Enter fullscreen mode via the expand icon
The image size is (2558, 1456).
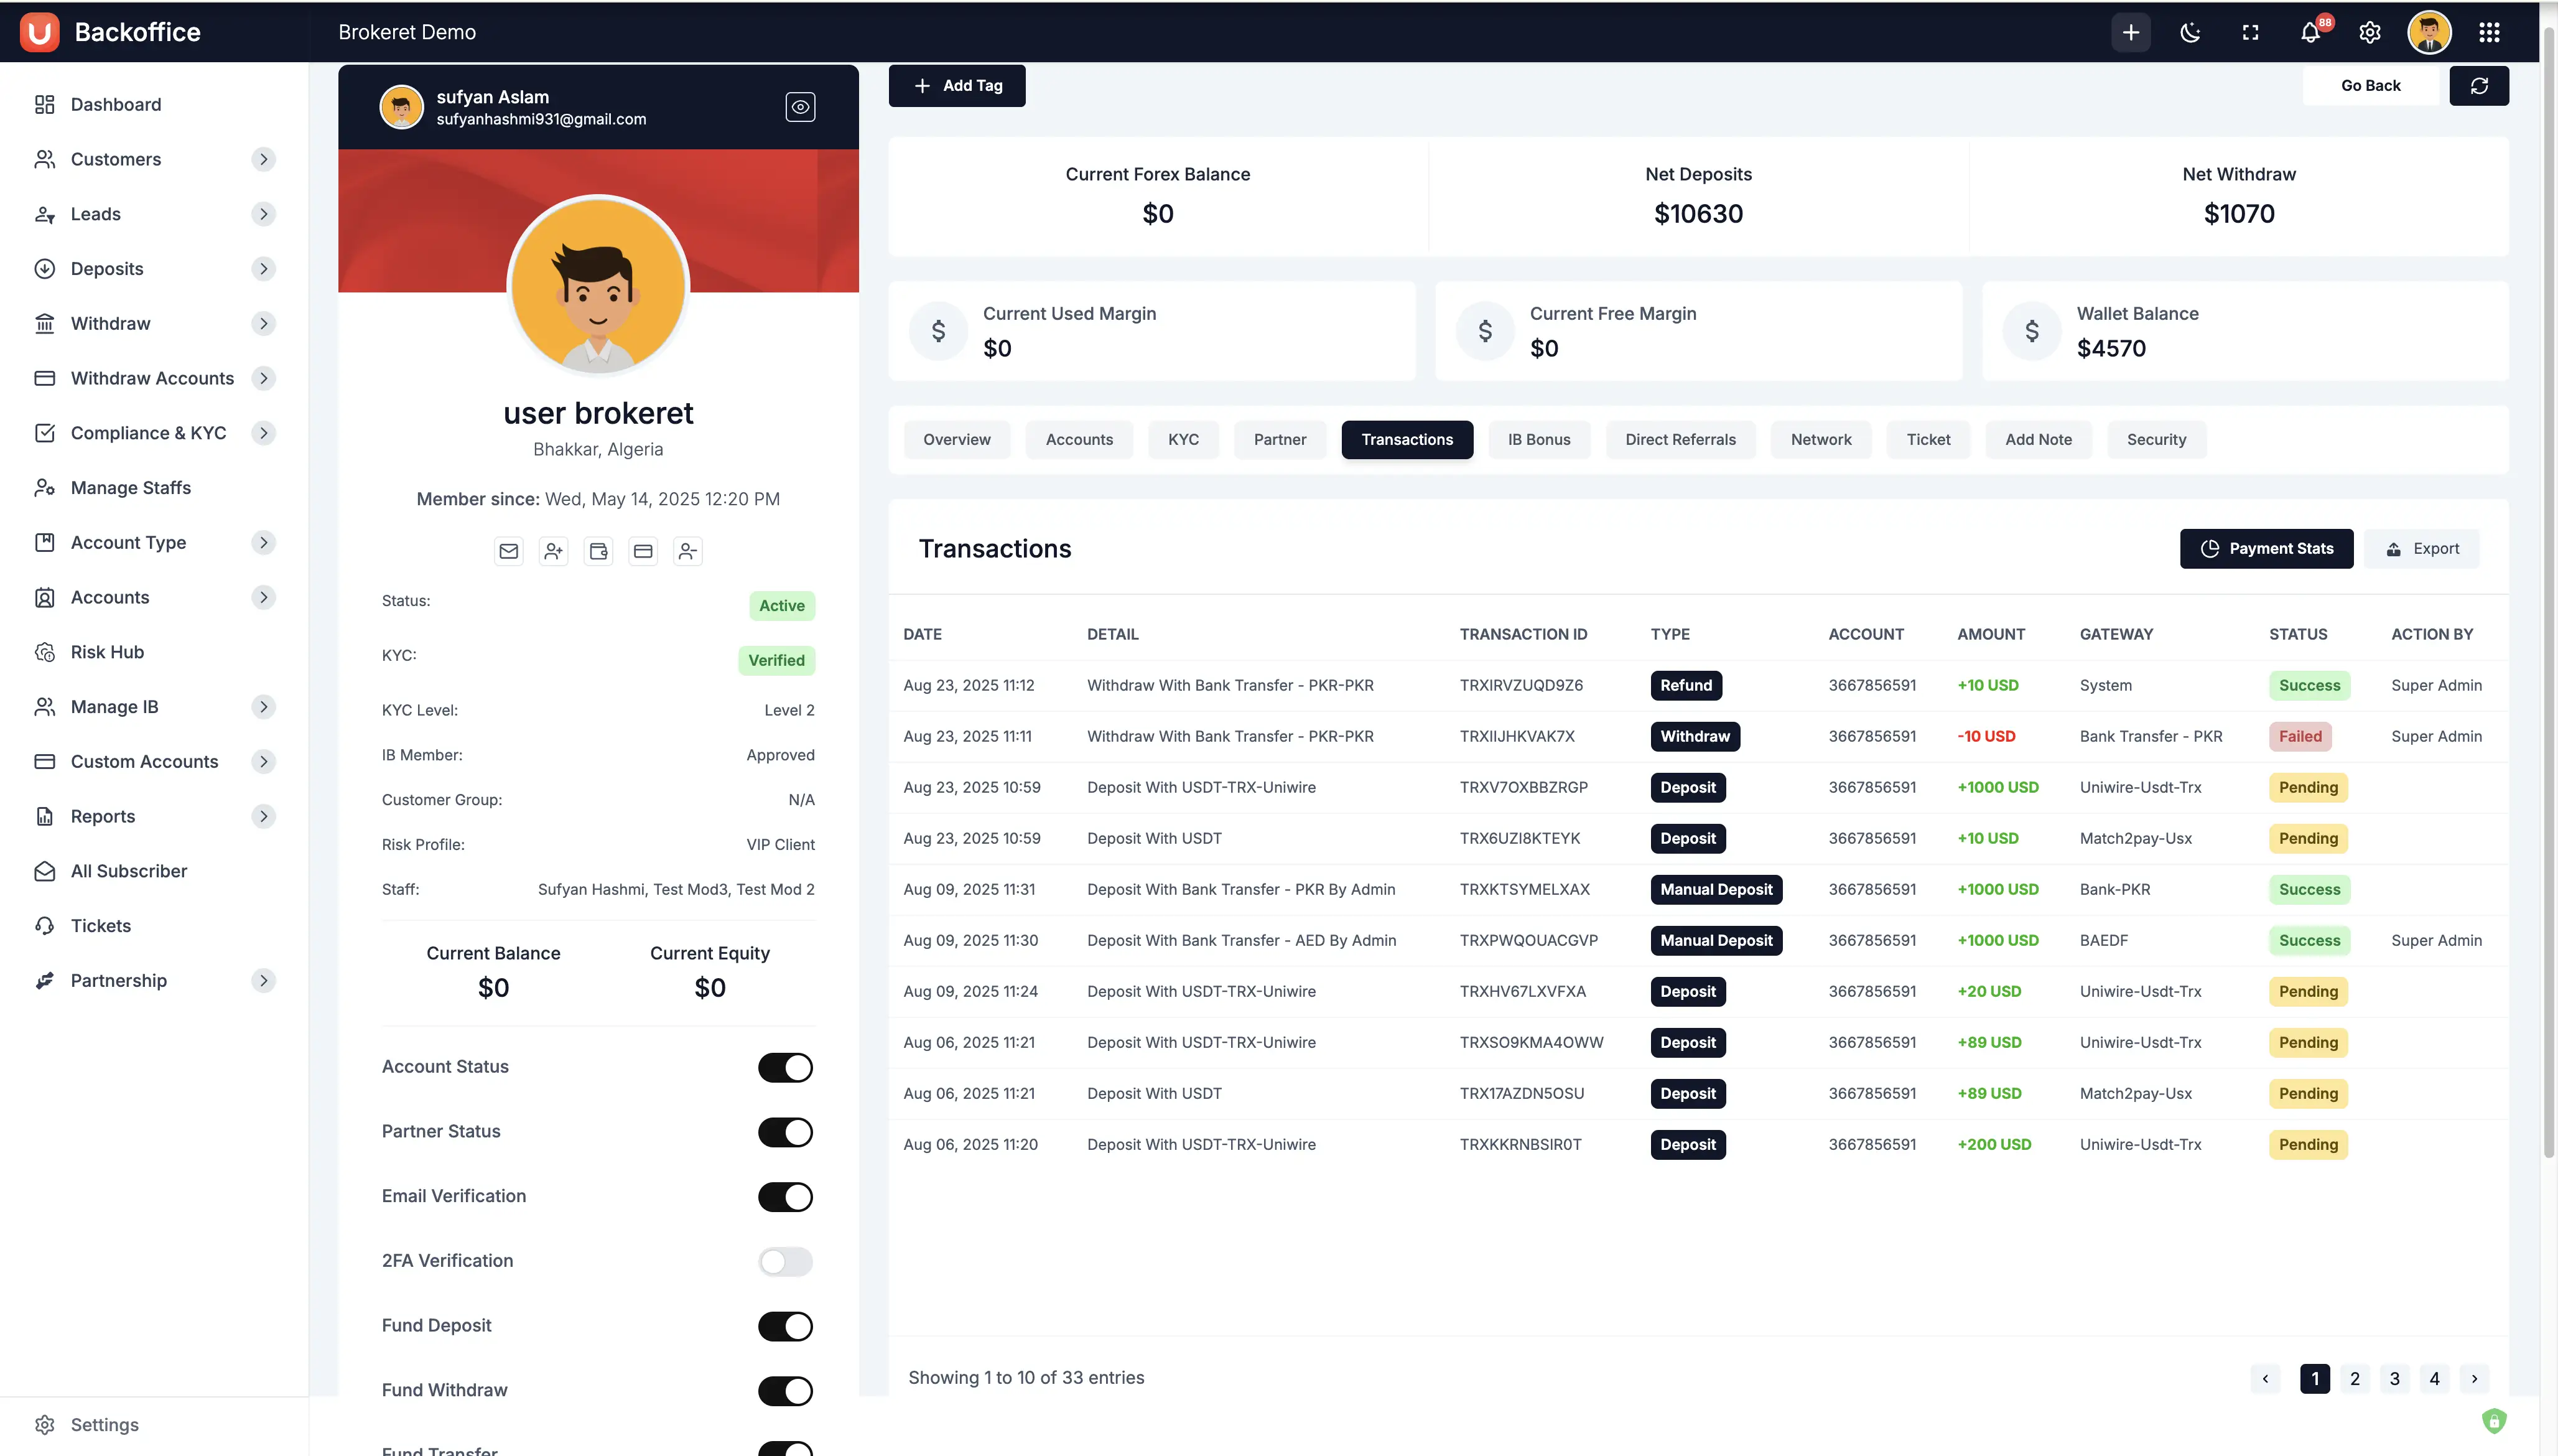(x=2250, y=32)
